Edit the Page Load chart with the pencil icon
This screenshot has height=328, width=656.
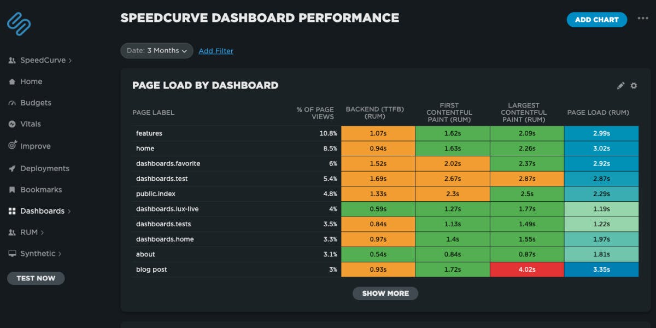[620, 85]
